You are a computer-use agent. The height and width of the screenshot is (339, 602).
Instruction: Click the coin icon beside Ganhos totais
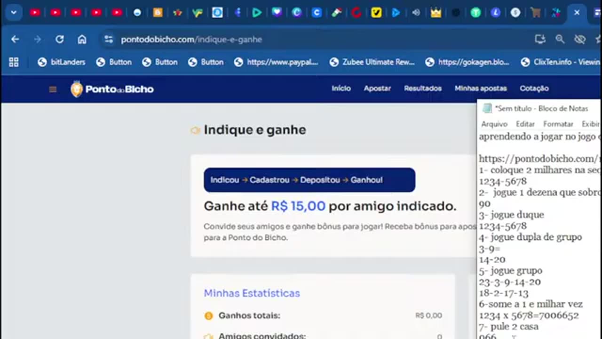pyautogui.click(x=208, y=316)
